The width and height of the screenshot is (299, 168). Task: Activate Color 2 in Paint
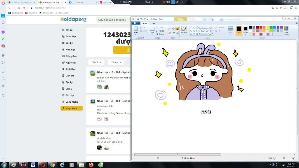point(245,31)
